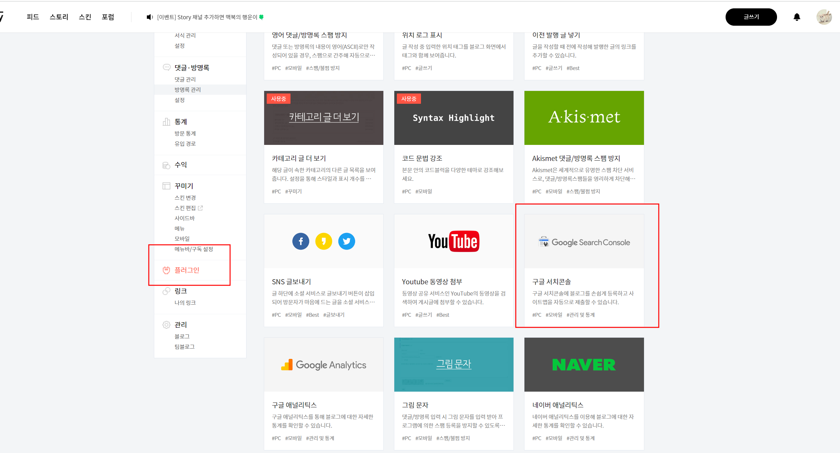Click the 플러그인 plug icon in sidebar
This screenshot has height=453, width=840.
pos(166,270)
